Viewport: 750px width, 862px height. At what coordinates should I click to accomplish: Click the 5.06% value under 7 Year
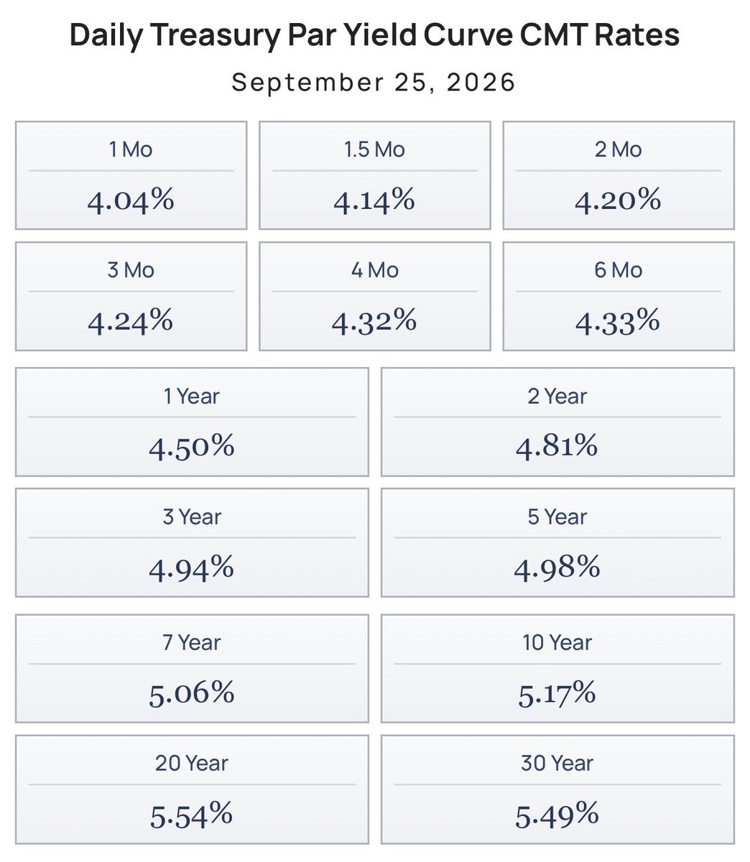pyautogui.click(x=192, y=693)
